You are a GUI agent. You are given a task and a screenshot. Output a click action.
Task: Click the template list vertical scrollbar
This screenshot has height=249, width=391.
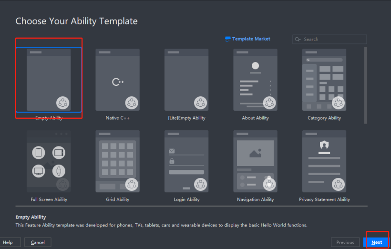coord(366,85)
